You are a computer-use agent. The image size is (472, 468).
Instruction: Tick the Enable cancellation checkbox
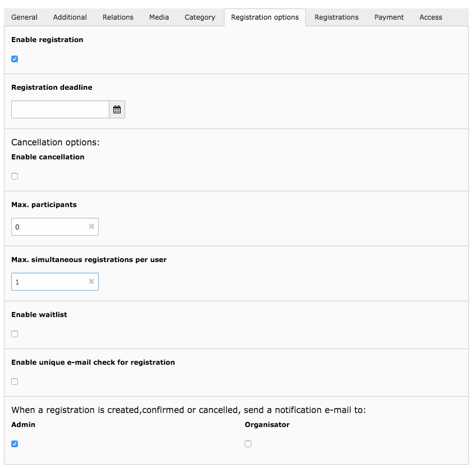15,176
